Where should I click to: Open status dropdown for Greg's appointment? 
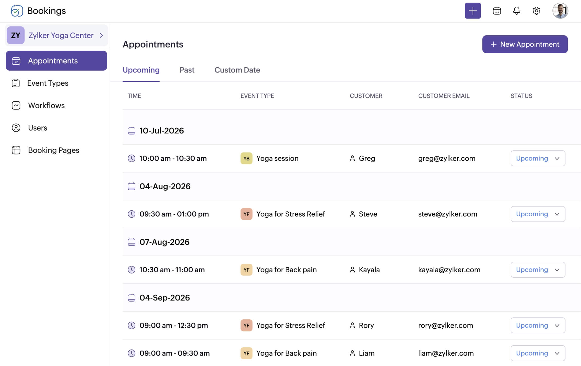click(x=538, y=158)
